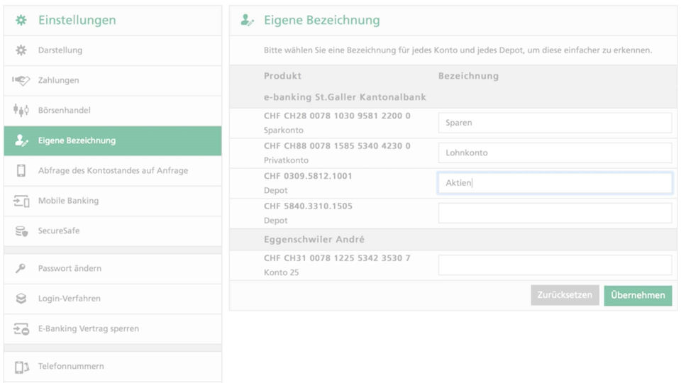This screenshot has height=383, width=681.
Task: Click the handshake icon next to Zahlungen
Action: coord(21,80)
